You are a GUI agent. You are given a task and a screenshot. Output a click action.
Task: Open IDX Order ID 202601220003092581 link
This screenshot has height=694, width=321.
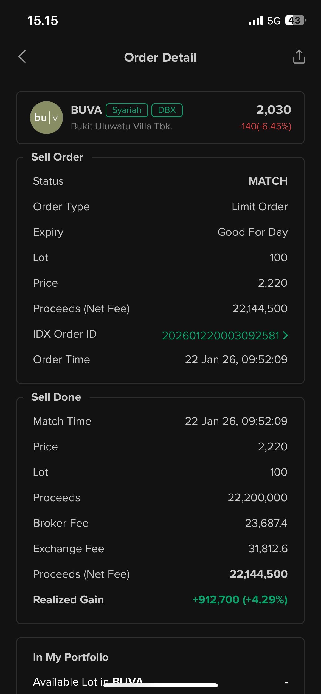221,335
